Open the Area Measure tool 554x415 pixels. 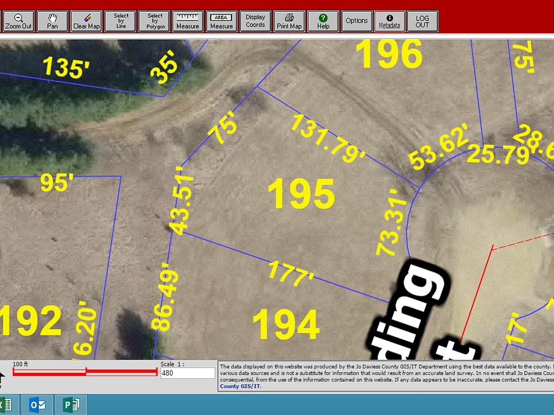click(x=222, y=21)
